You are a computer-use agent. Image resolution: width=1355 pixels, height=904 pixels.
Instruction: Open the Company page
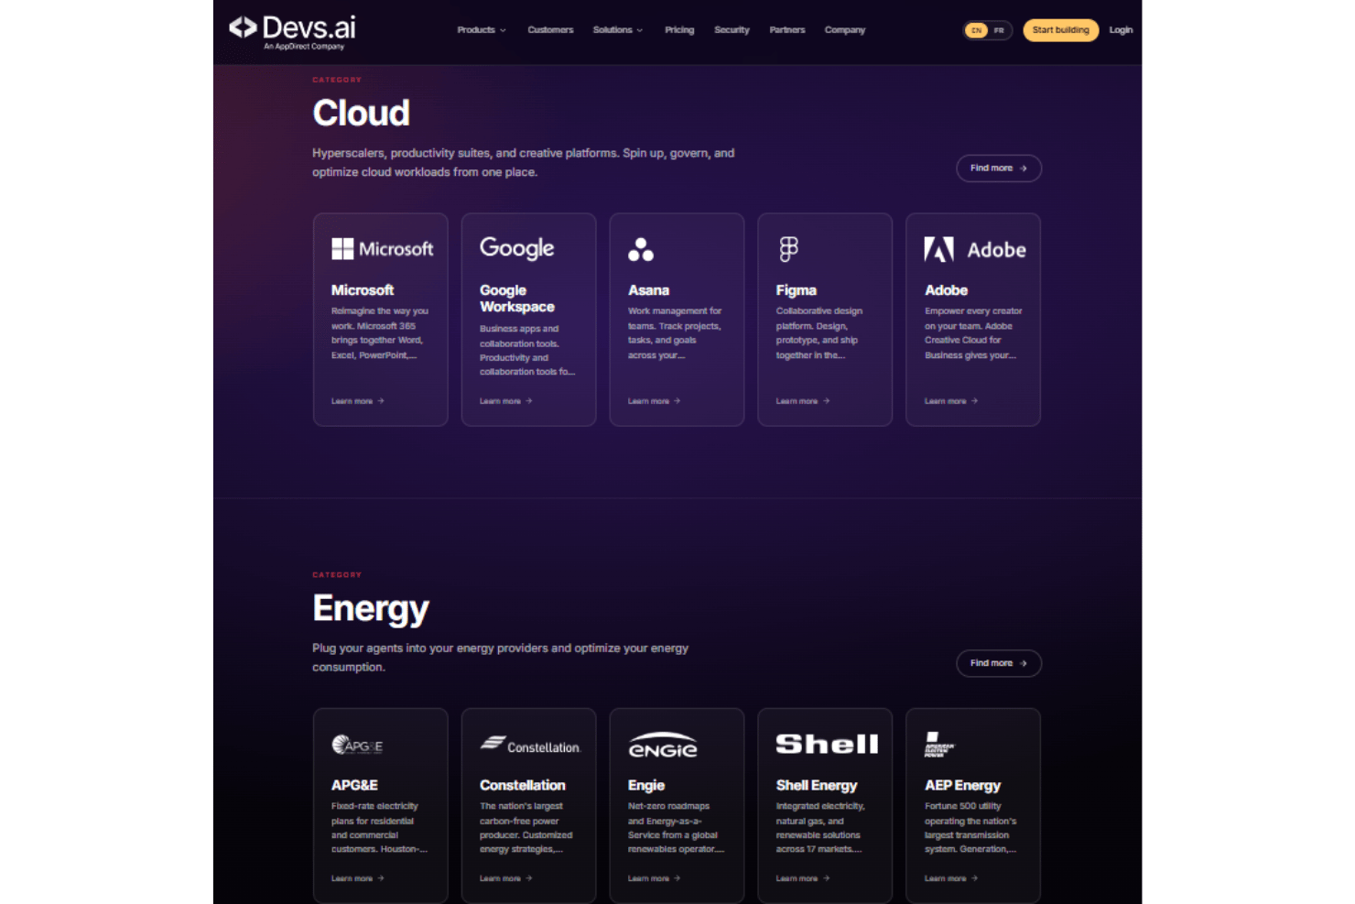pyautogui.click(x=844, y=30)
